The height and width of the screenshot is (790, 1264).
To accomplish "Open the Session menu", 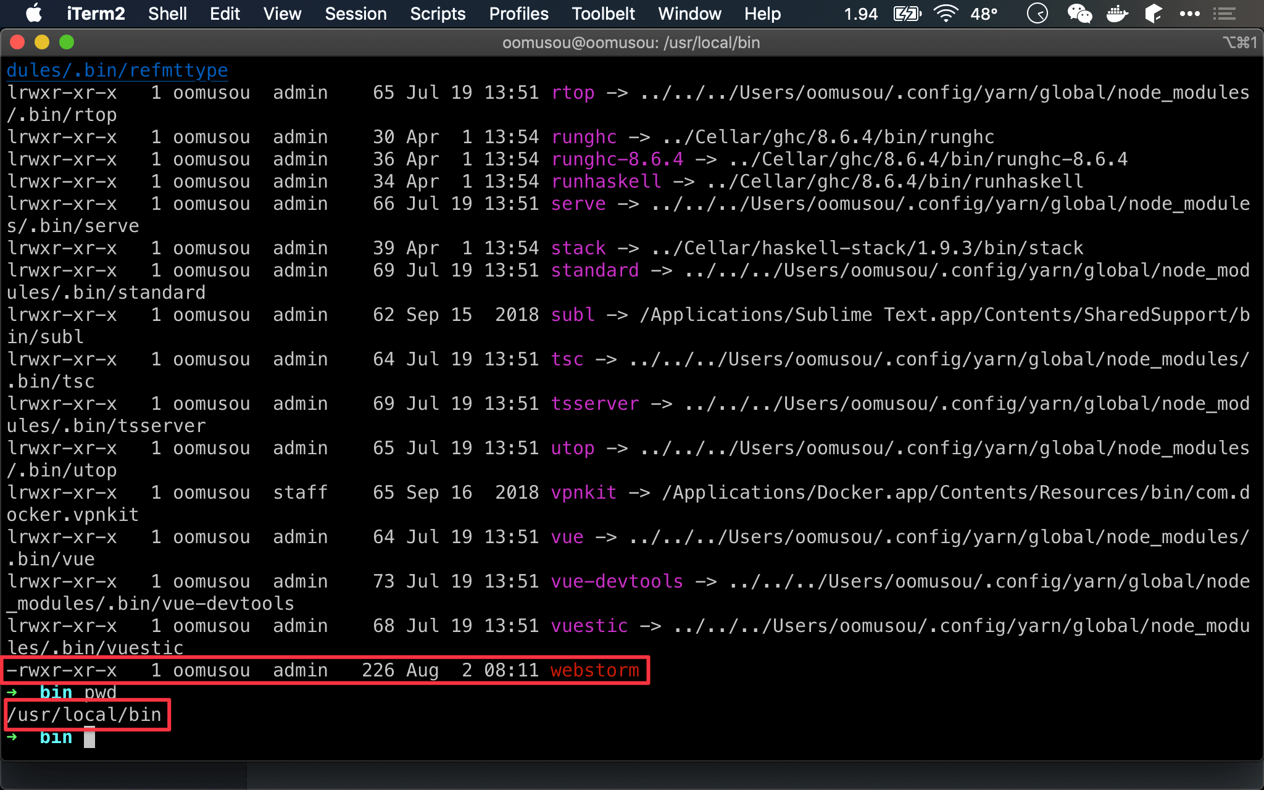I will click(355, 14).
